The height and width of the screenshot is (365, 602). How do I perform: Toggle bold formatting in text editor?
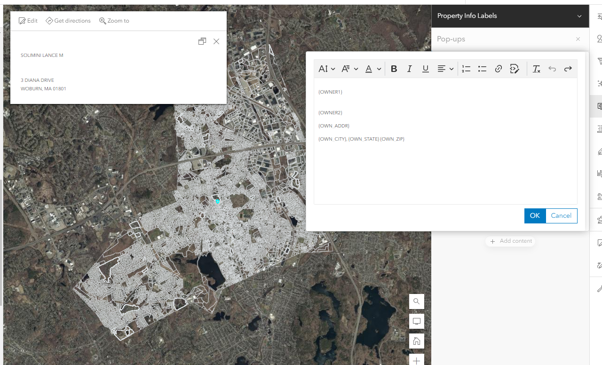[394, 69]
